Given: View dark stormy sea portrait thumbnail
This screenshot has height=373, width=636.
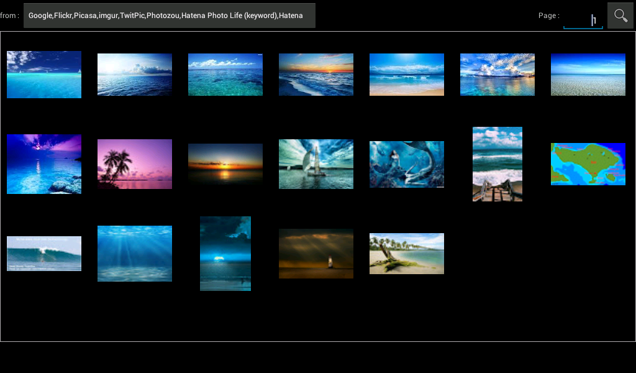Looking at the screenshot, I should click(x=225, y=254).
